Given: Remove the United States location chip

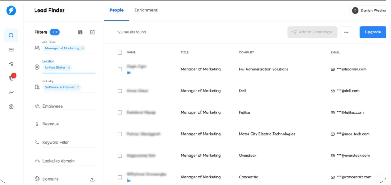Looking at the screenshot, I should pyautogui.click(x=69, y=68).
